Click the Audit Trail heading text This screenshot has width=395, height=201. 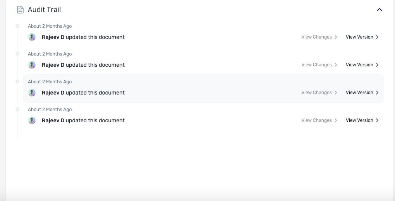point(44,10)
